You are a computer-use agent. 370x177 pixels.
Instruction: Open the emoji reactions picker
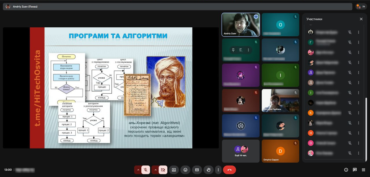click(x=186, y=170)
